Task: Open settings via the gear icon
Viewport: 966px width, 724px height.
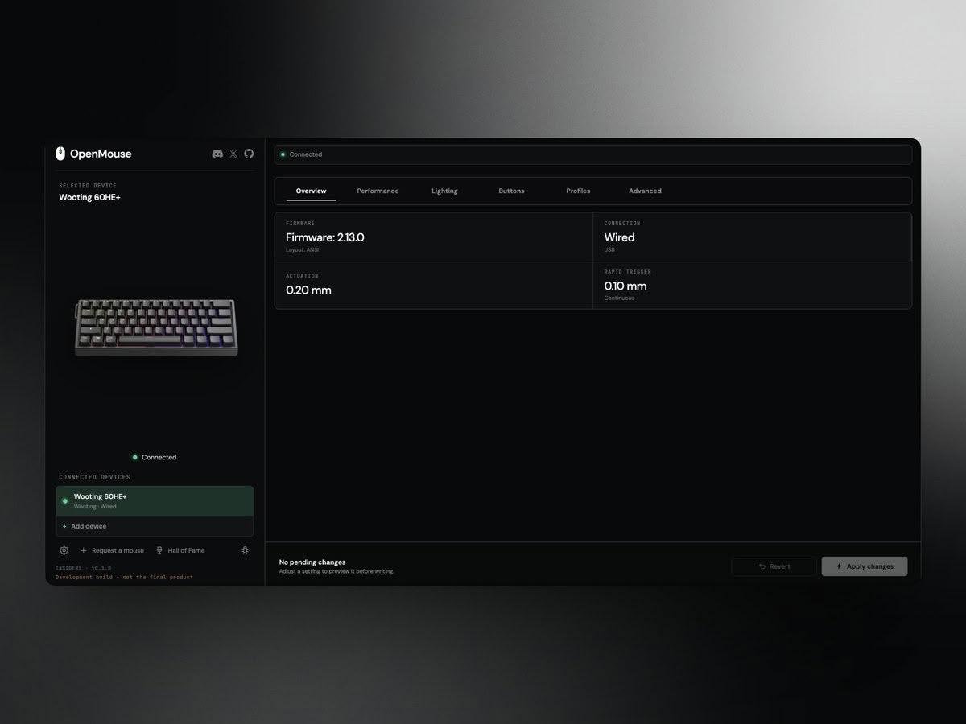Action: (x=64, y=550)
